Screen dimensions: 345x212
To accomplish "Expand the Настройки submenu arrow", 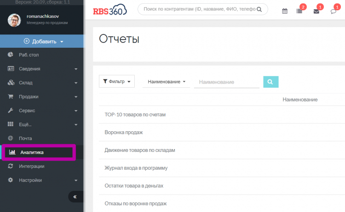I will click(76, 180).
